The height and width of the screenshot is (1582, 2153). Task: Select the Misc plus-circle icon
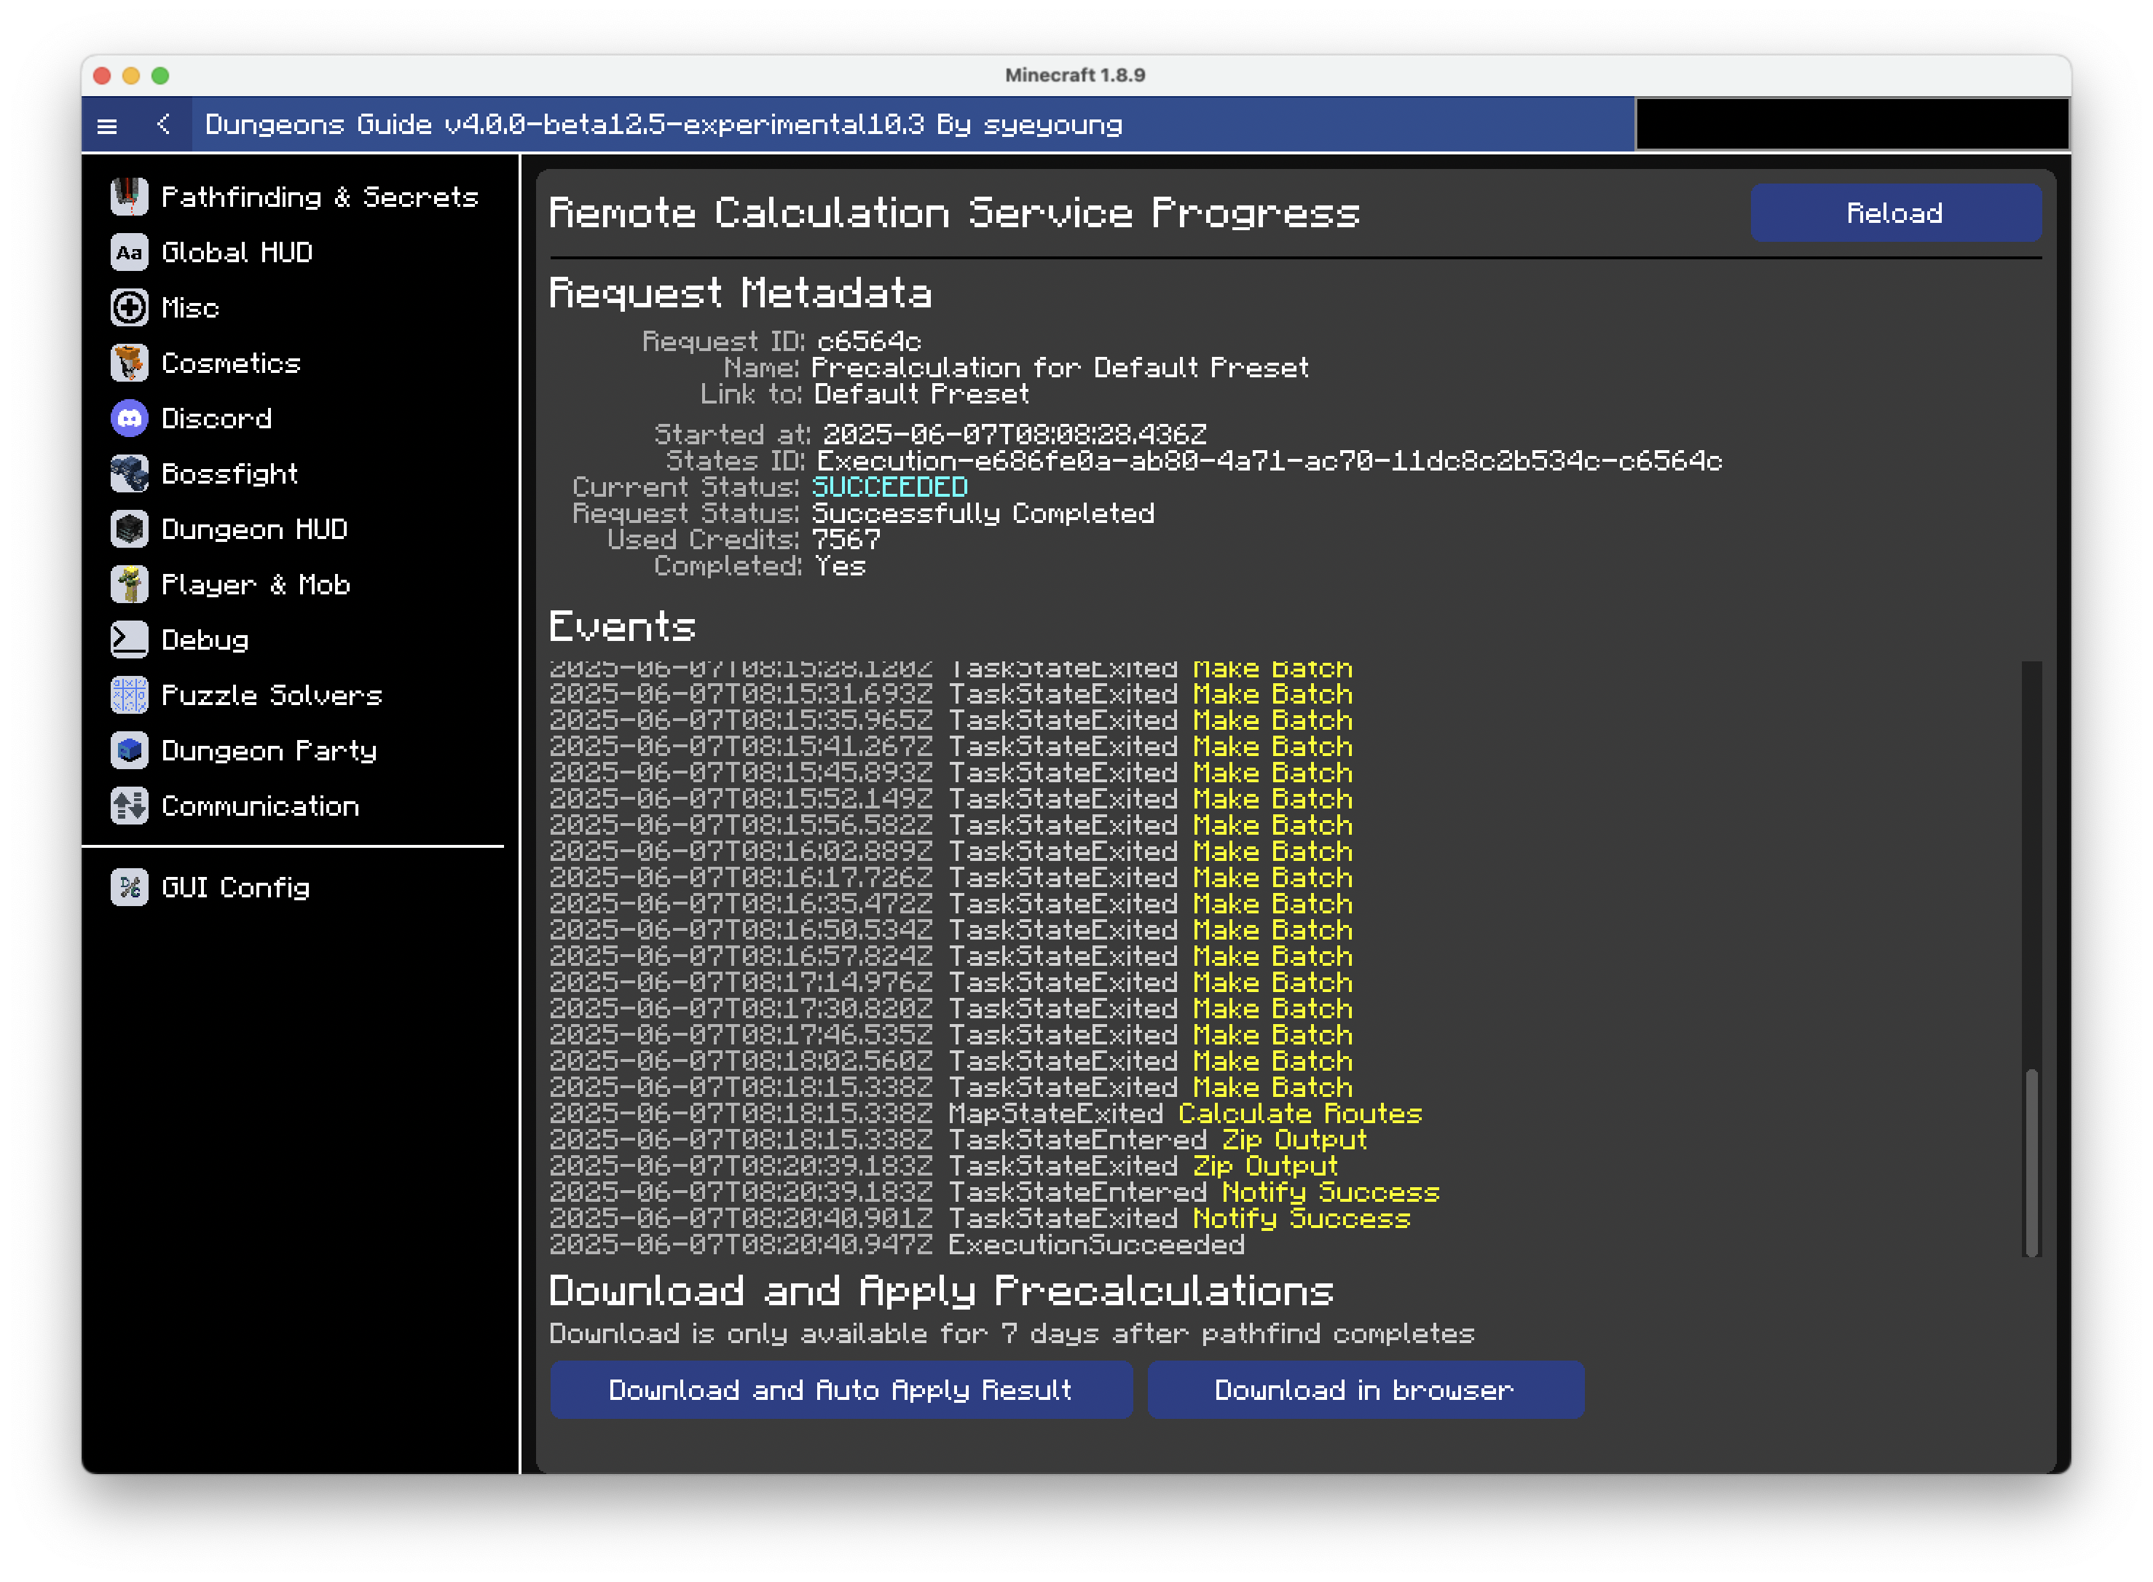(130, 307)
